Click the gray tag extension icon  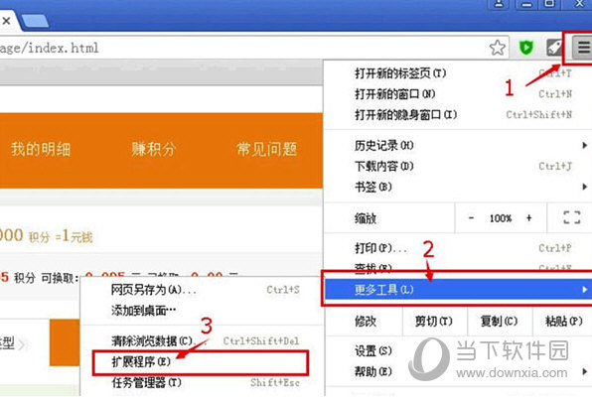[554, 48]
